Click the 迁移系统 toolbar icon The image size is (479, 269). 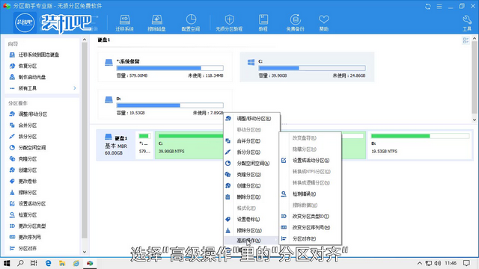[124, 23]
